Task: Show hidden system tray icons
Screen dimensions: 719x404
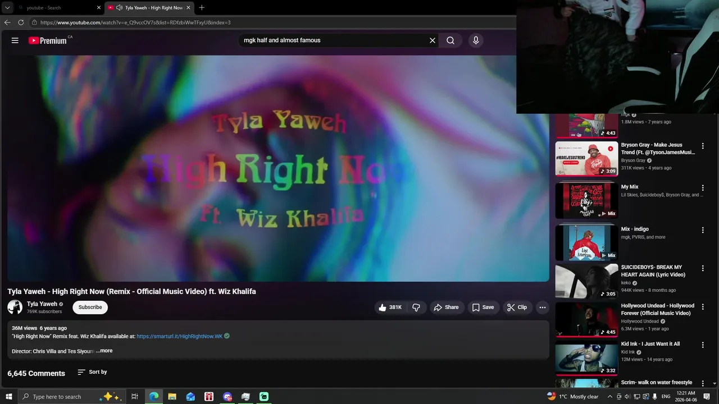Action: [x=610, y=397]
